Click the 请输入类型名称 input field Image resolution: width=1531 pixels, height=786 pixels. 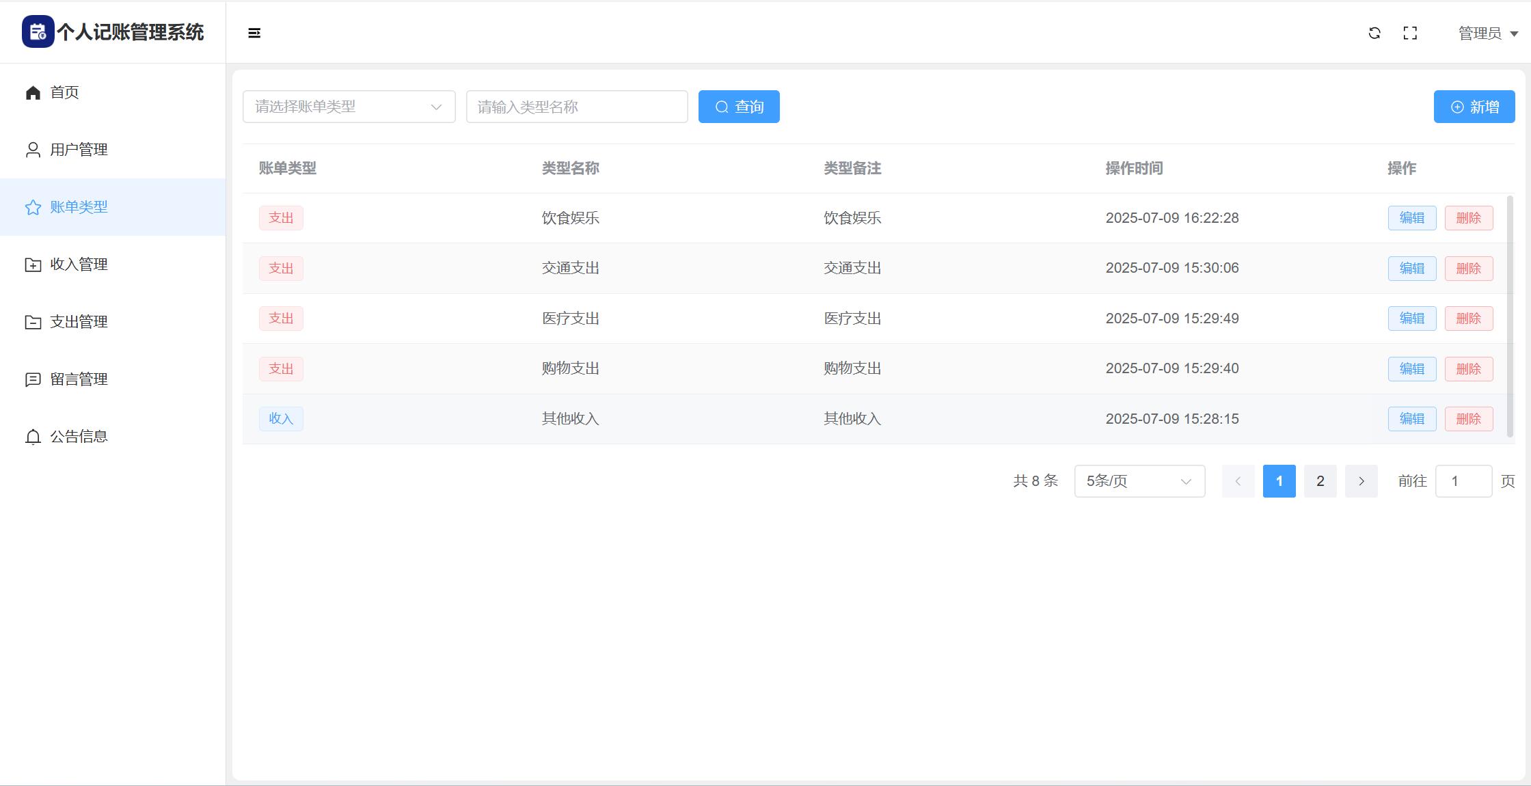[x=576, y=107]
